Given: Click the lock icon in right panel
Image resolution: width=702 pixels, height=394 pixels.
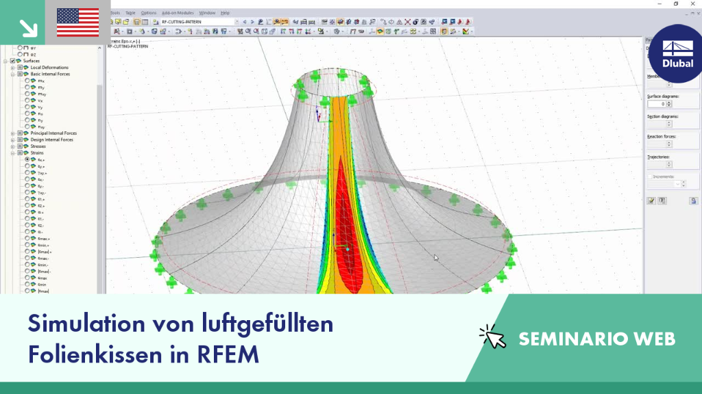Looking at the screenshot, I should (694, 201).
